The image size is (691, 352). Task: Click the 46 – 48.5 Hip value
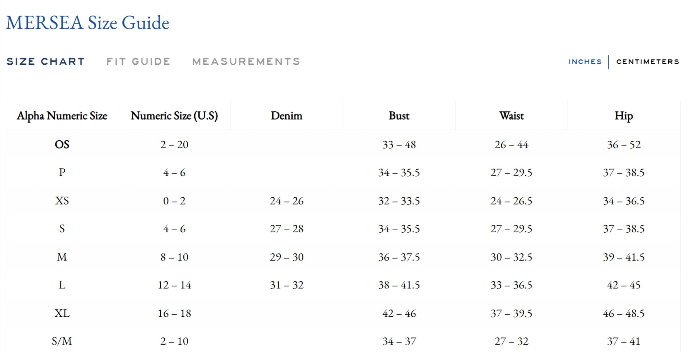click(x=624, y=313)
